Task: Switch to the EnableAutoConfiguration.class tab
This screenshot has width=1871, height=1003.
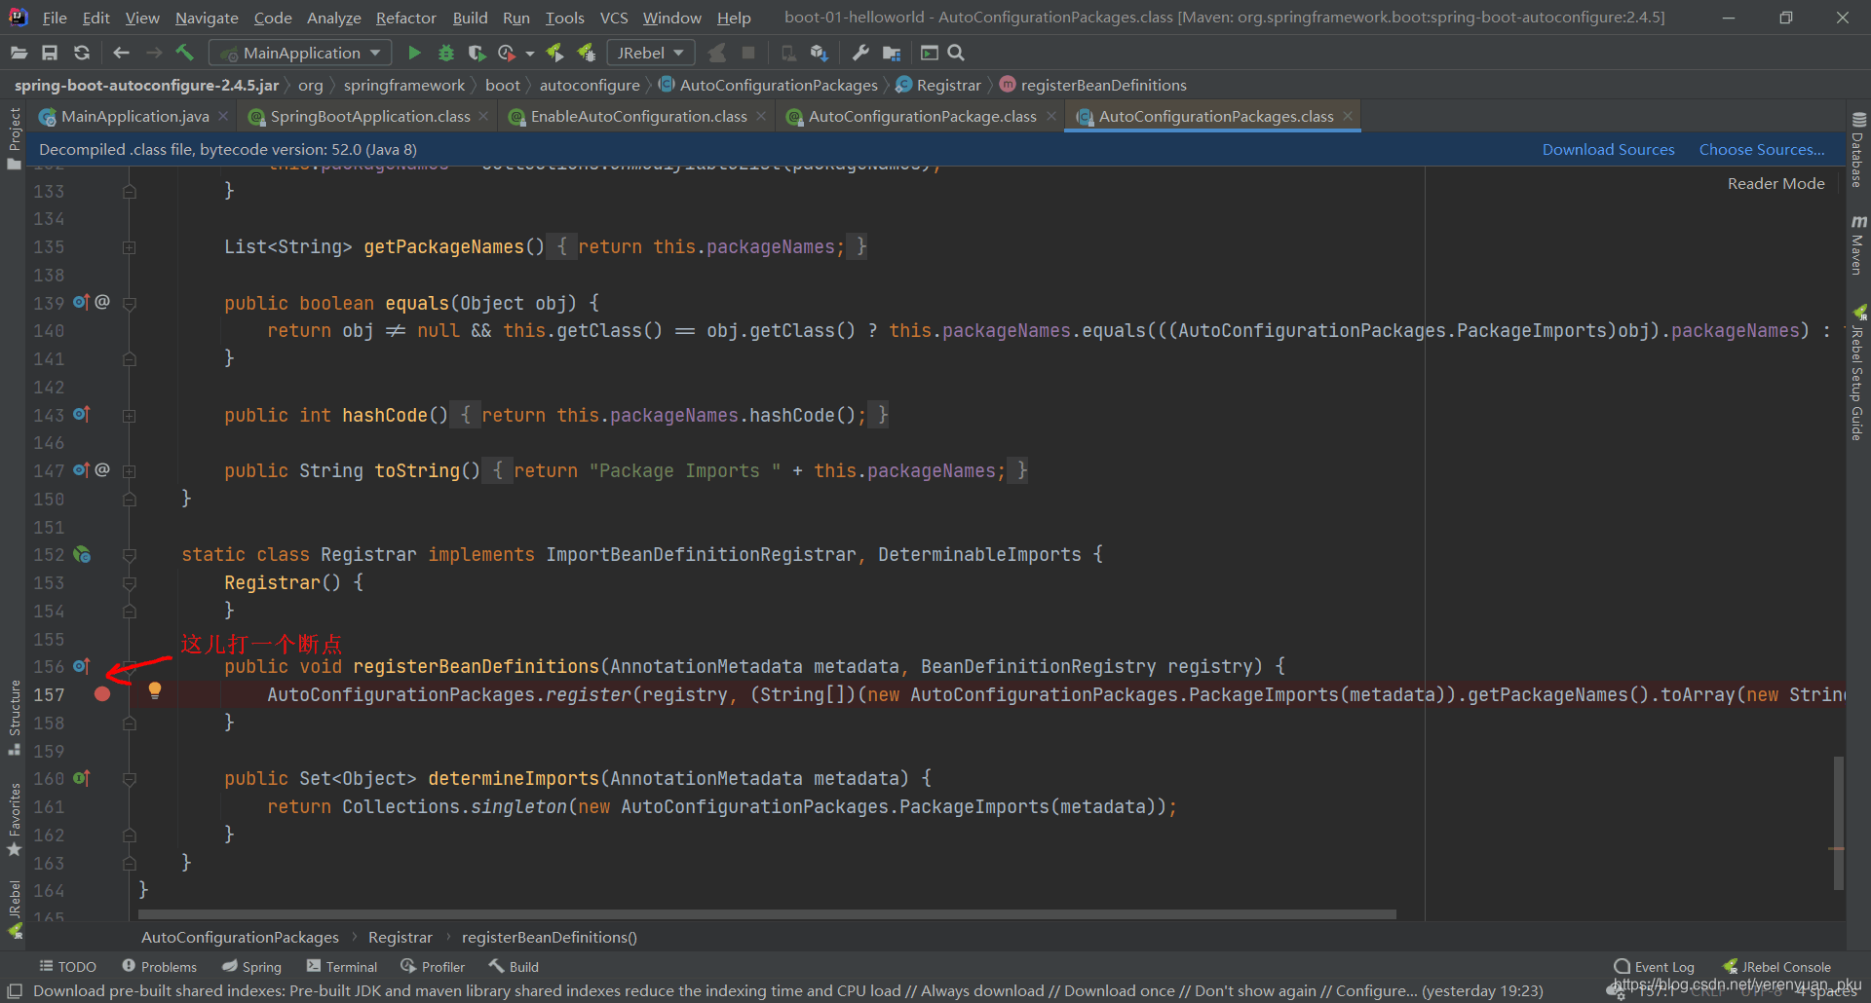Action: point(638,116)
